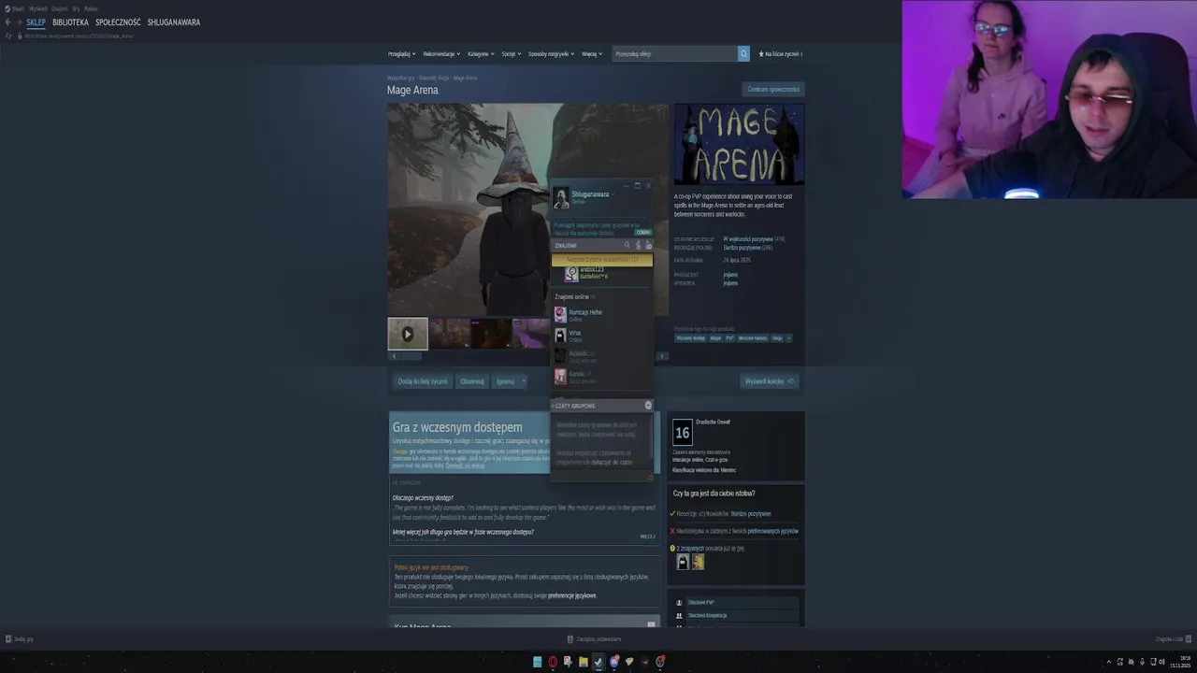Open the Wyświetl menu in the title bar
This screenshot has width=1197, height=673.
37,8
